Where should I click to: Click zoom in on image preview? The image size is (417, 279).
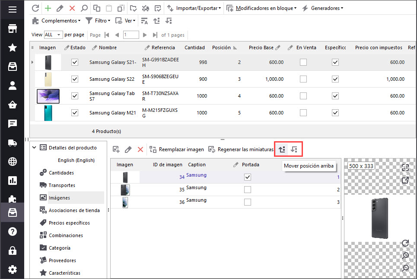tap(405, 255)
